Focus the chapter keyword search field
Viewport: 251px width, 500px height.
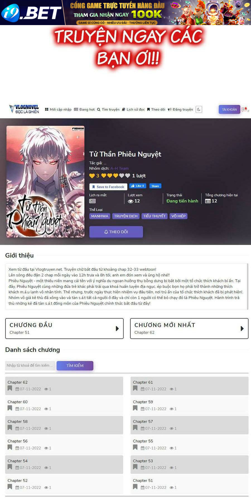(x=30, y=365)
